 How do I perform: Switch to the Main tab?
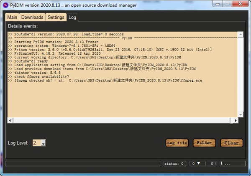point(12,17)
